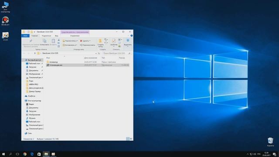Sort by Тип column header
Screen dimensions: 279x157
tap(103, 58)
